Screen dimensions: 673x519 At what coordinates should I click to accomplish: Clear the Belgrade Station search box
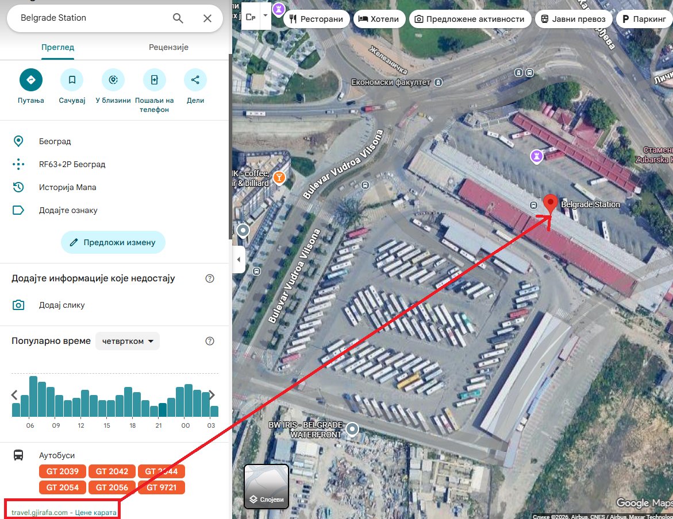pos(207,18)
